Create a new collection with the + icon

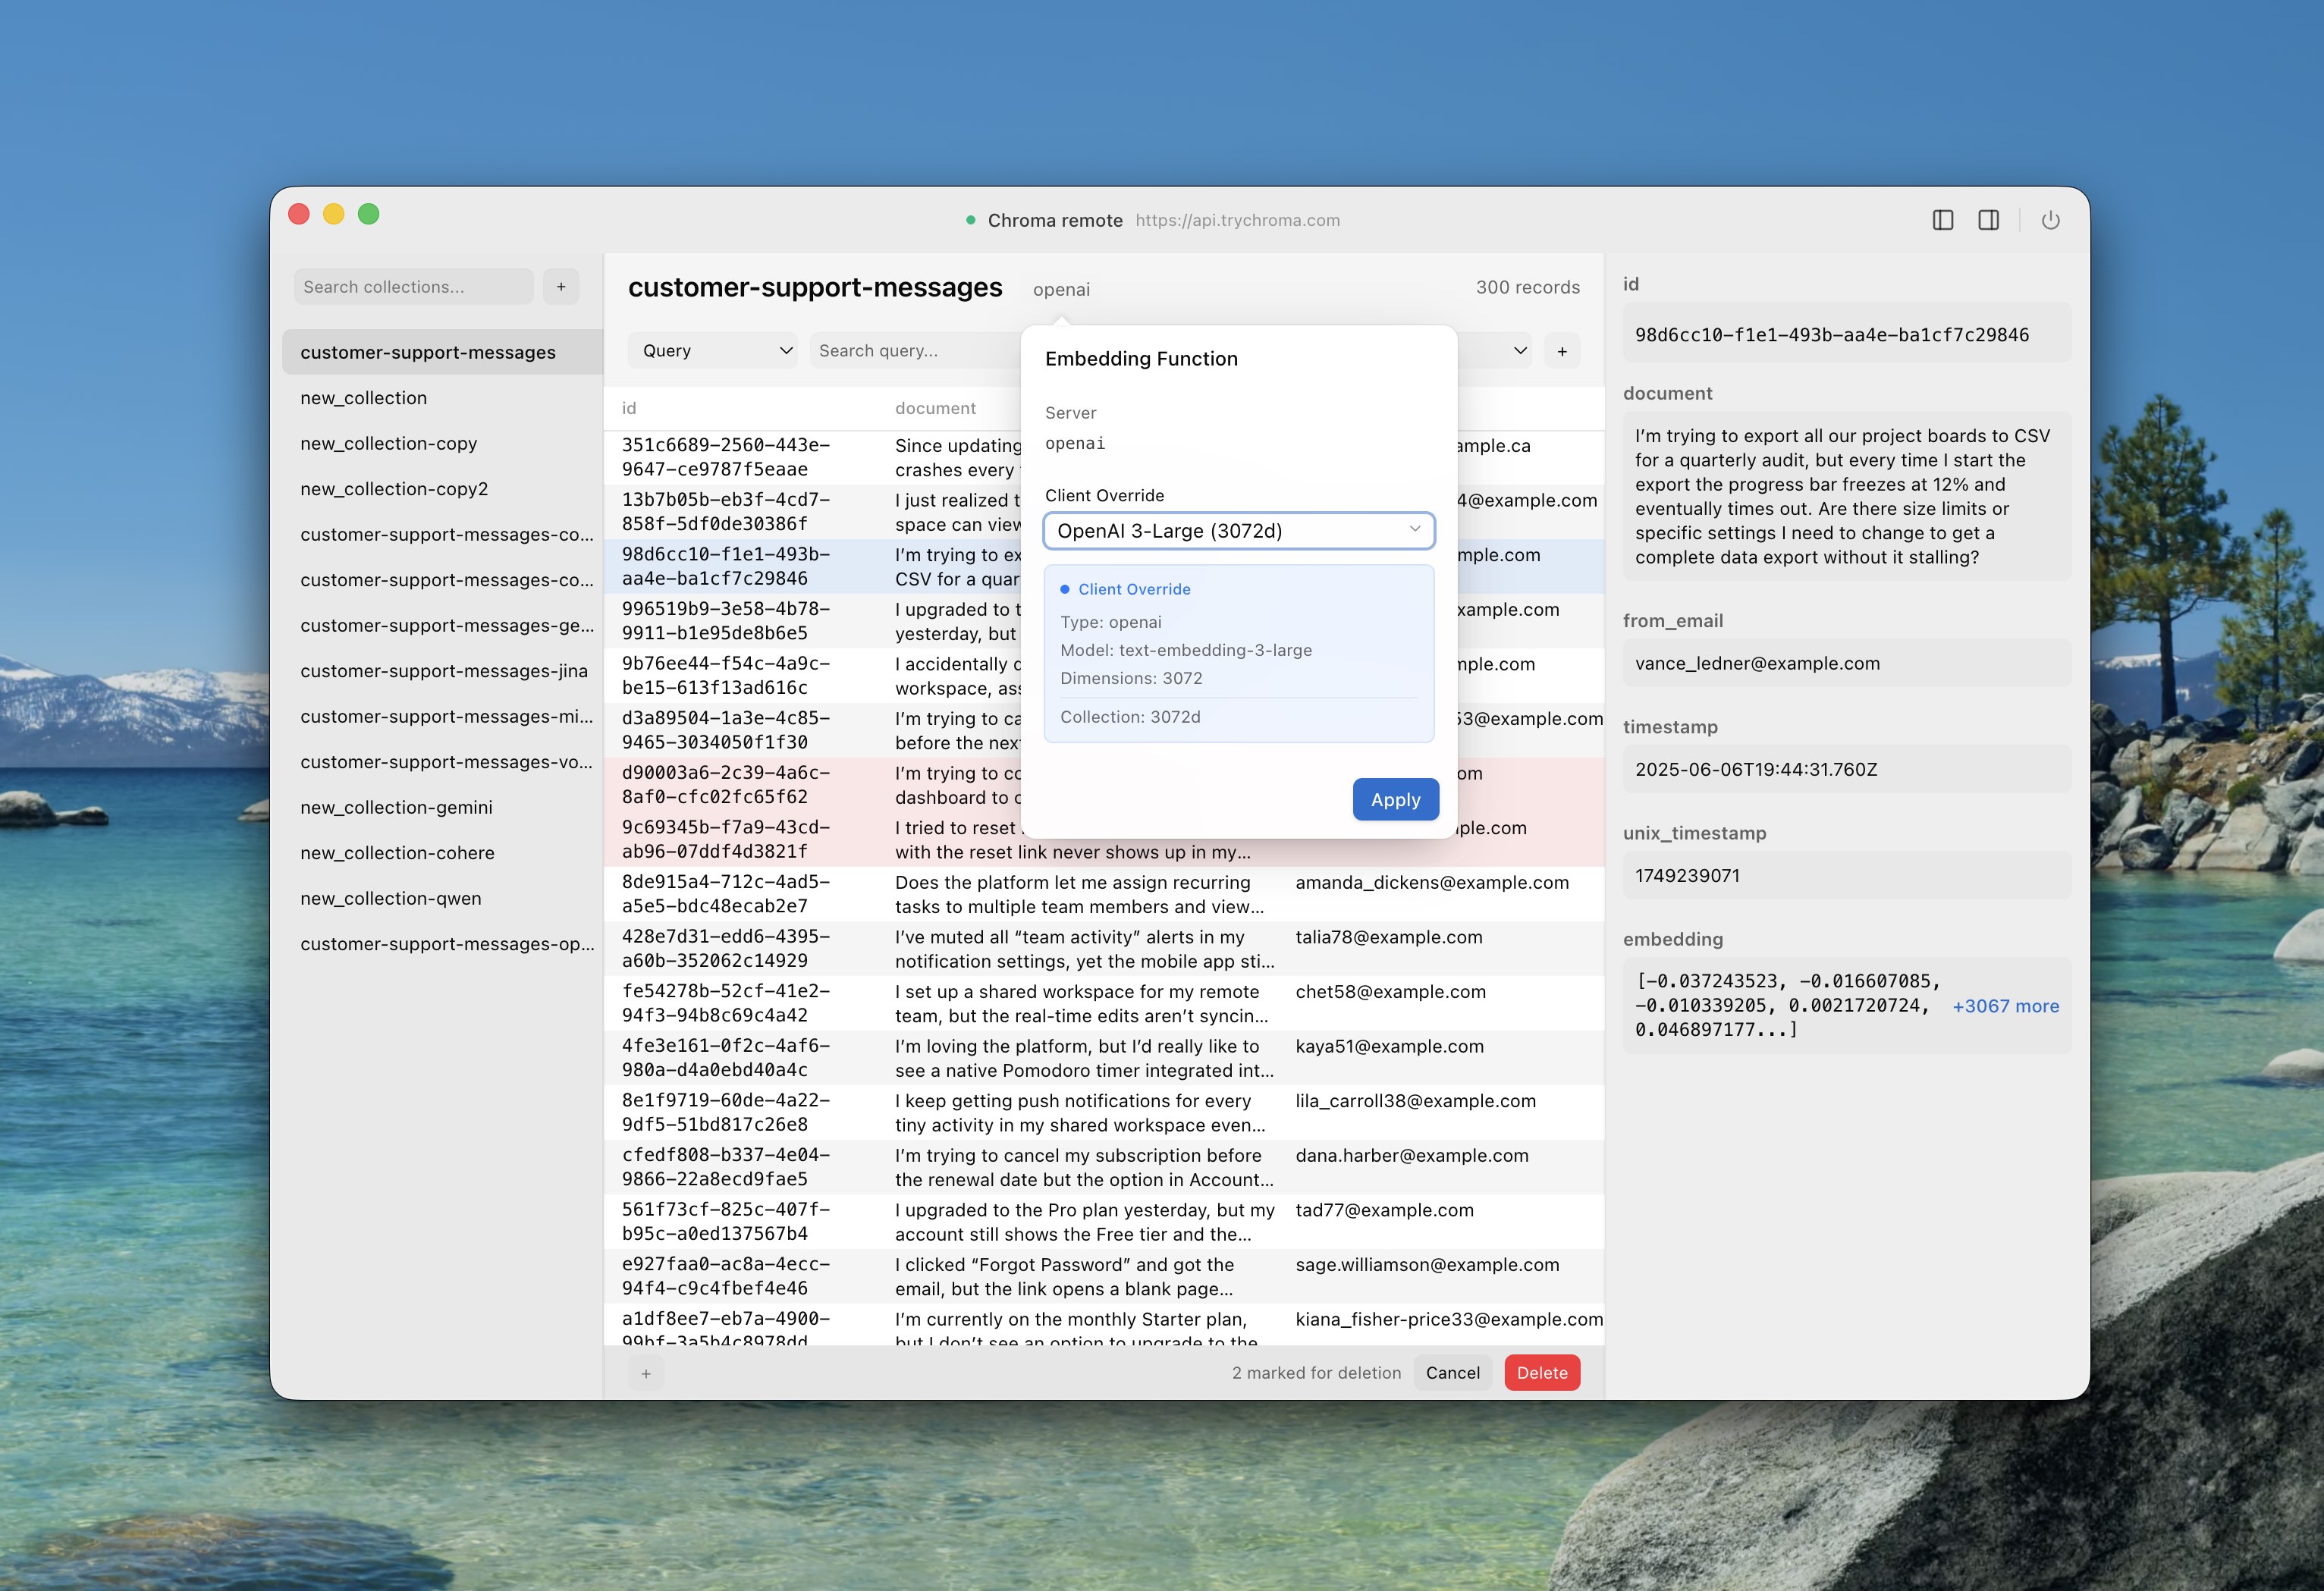click(561, 287)
